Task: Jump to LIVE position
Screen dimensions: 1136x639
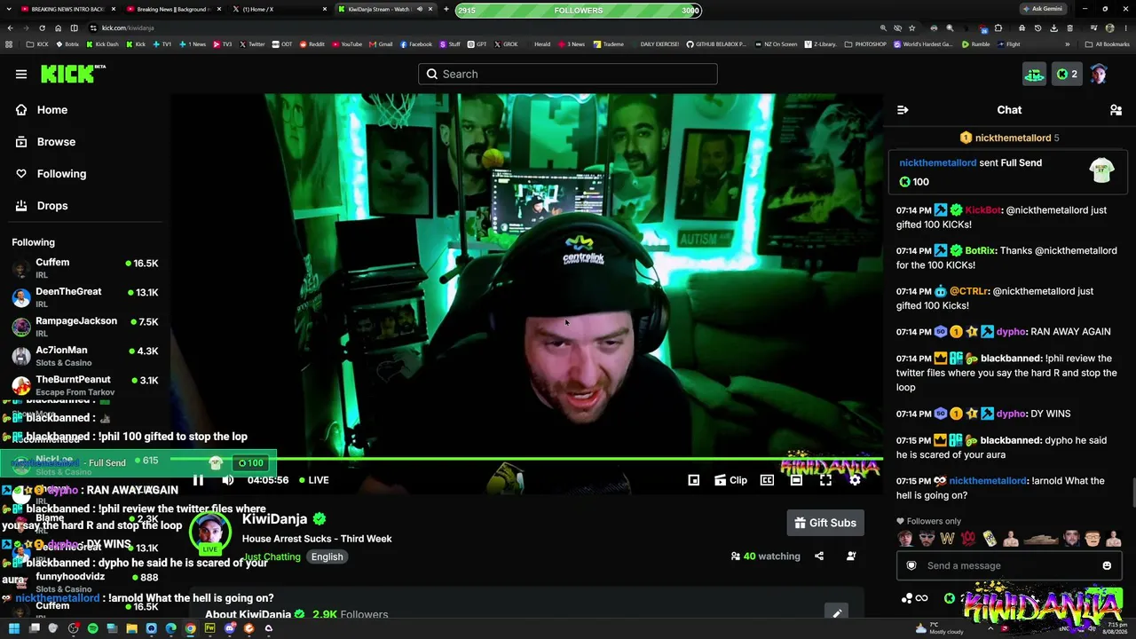Action: click(314, 480)
